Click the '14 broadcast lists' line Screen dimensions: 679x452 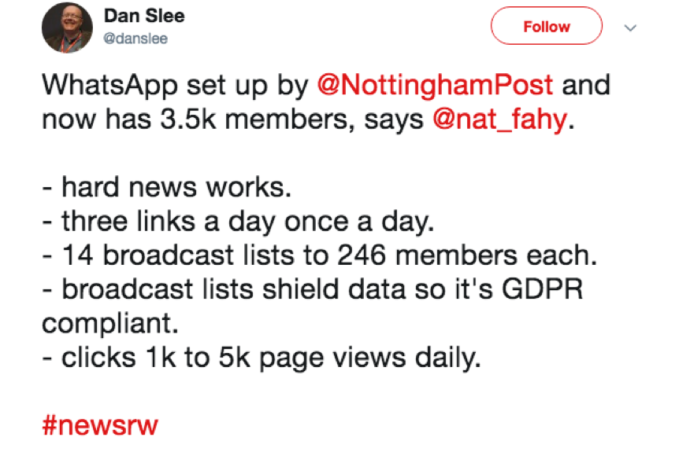click(x=320, y=255)
